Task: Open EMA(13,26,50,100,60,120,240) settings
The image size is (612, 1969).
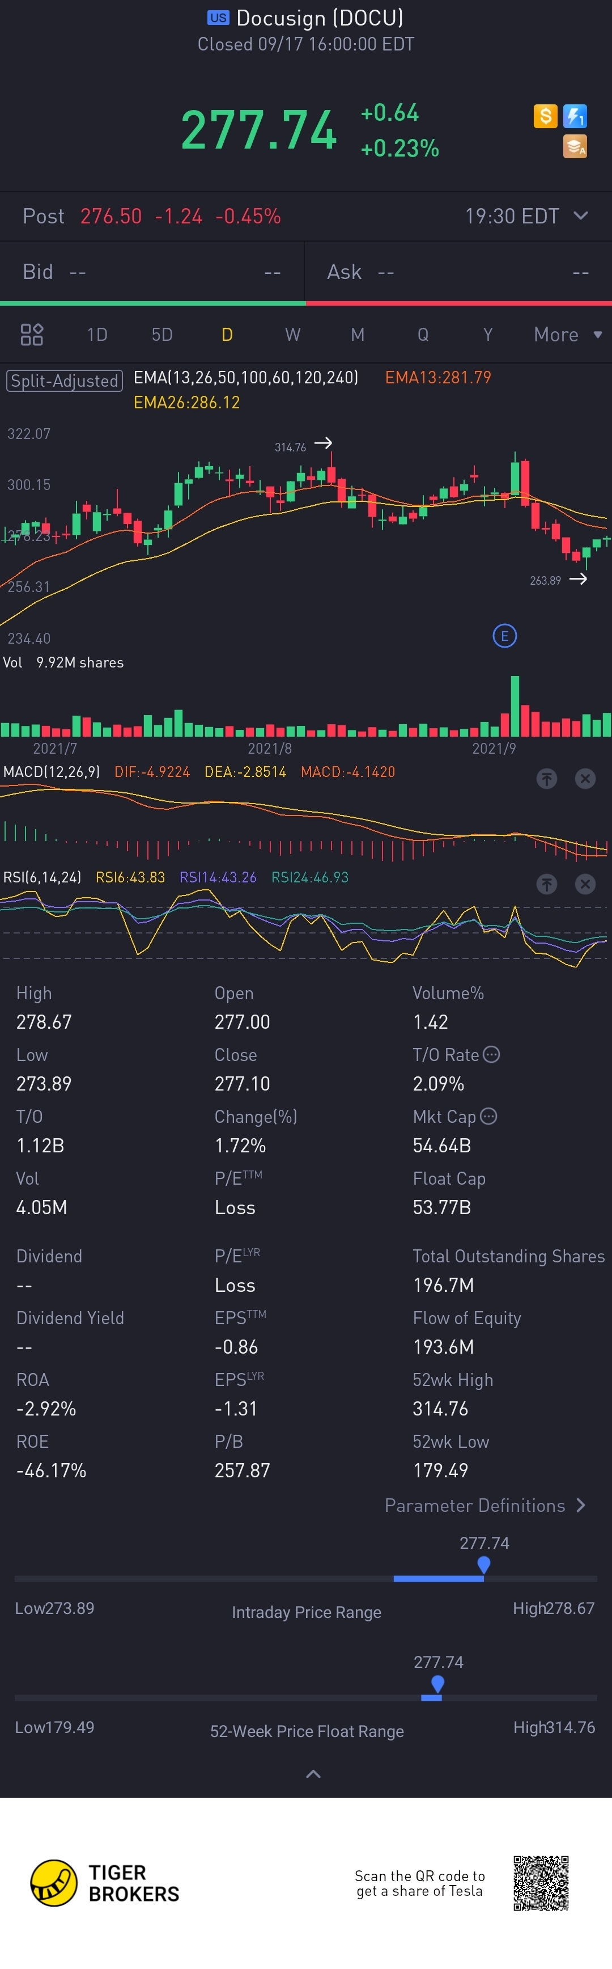Action: [245, 377]
